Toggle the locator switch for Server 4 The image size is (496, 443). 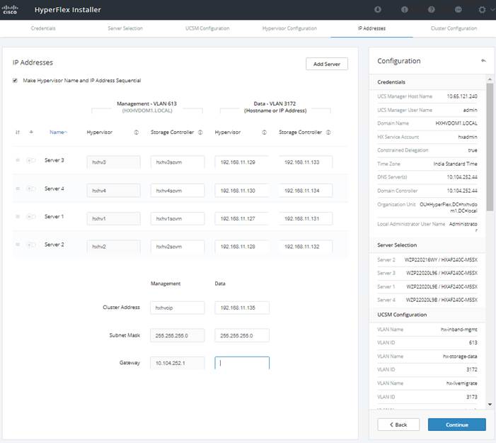click(31, 189)
